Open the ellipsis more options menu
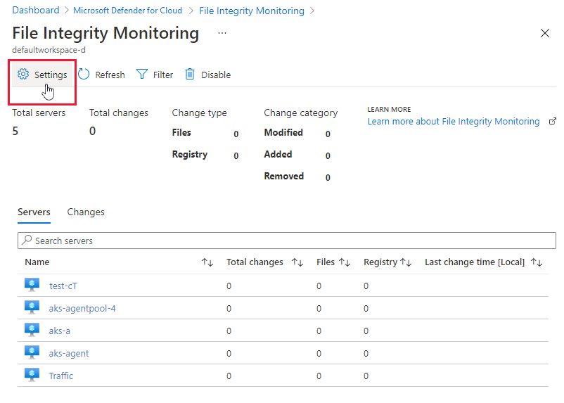The width and height of the screenshot is (564, 403). pos(222,33)
